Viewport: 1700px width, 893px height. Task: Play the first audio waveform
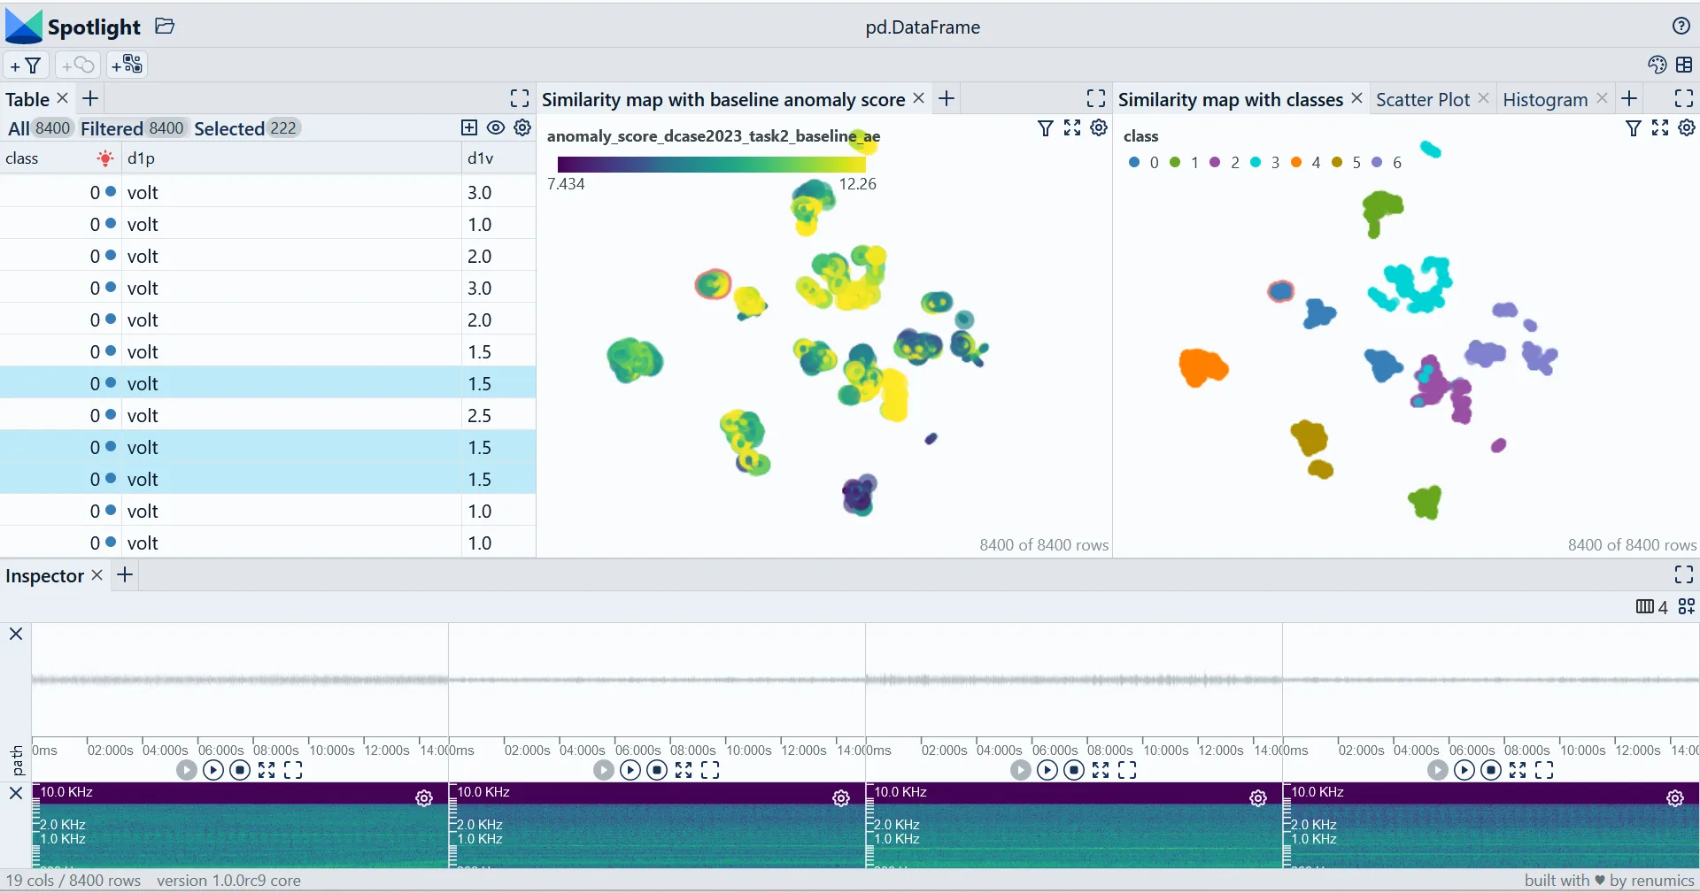213,770
